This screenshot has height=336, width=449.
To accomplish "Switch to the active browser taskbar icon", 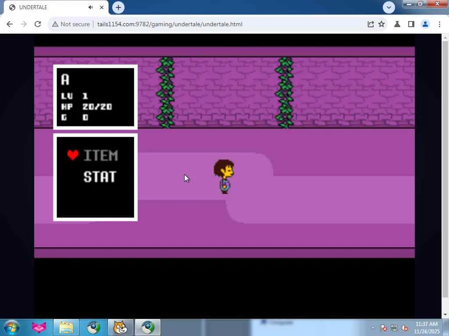I will point(148,327).
